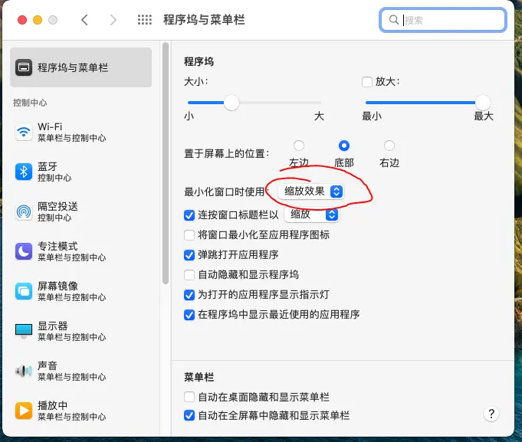The image size is (522, 442).
Task: Select 左边 dock position radio button
Action: (x=299, y=146)
